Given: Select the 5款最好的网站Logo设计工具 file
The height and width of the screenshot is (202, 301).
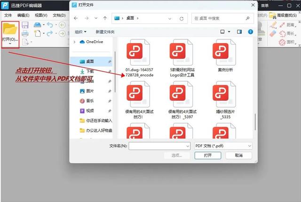Looking at the screenshot, I should click(x=182, y=58).
